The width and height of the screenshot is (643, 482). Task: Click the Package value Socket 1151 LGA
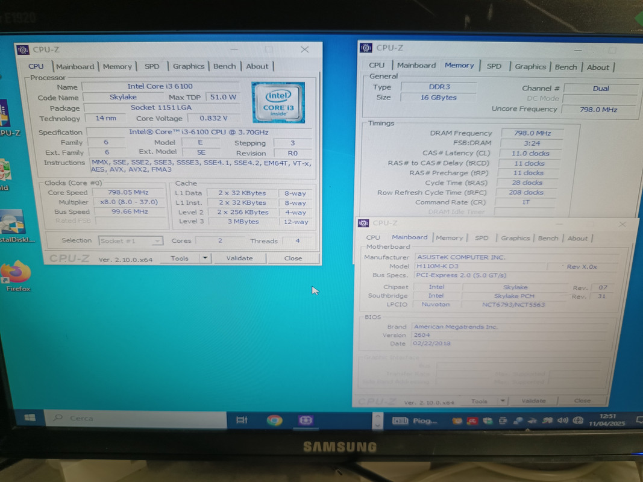tap(161, 108)
